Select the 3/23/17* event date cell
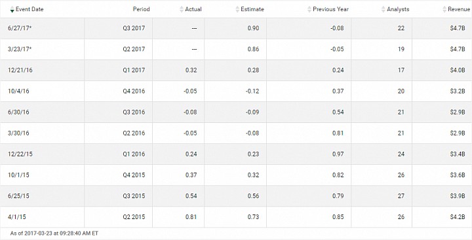This screenshot has height=240, width=472. (42, 49)
